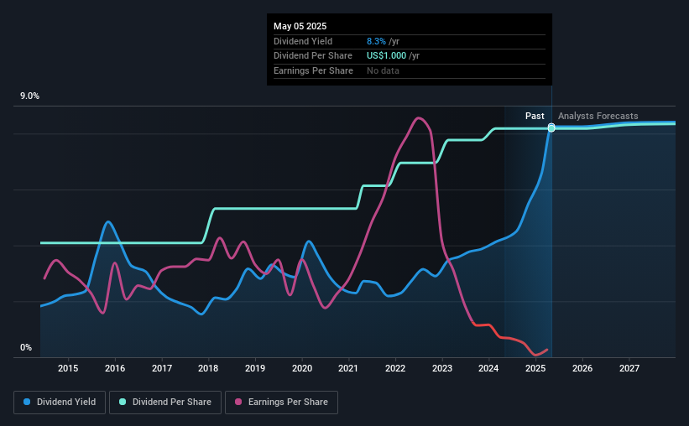Viewport: 689px width, 426px height.
Task: Select the 2020 x-axis label
Action: coord(302,368)
